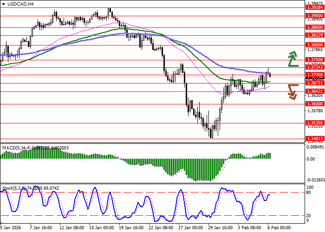Click the 19 Jan 16:00 time label
Image resolution: width=325 pixels, height=232 pixels.
point(131,228)
